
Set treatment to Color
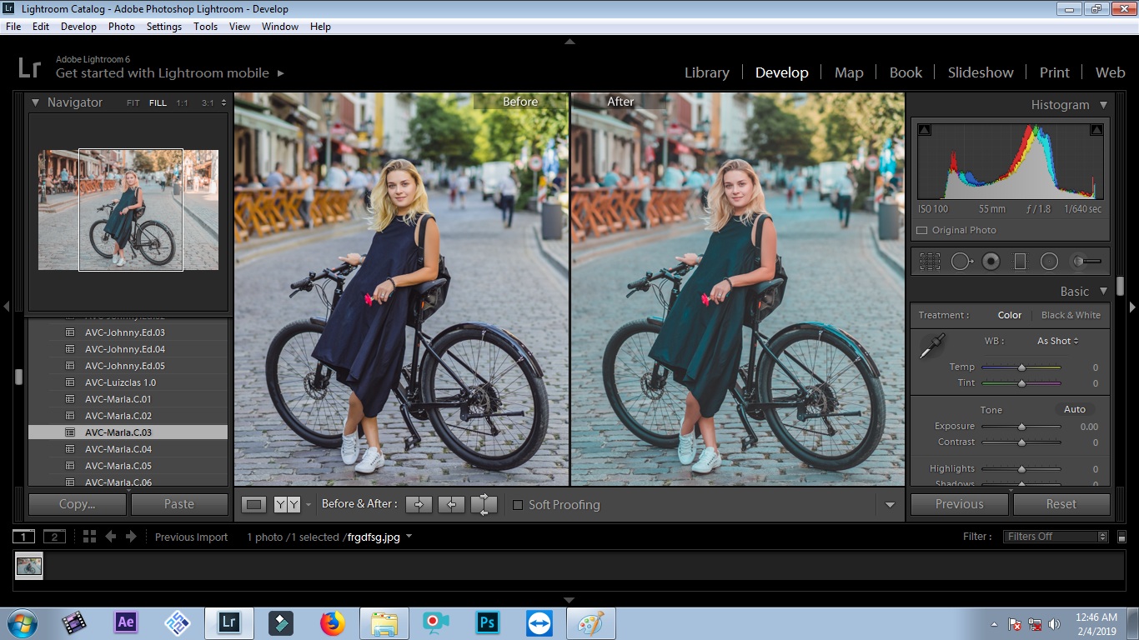coord(1010,315)
